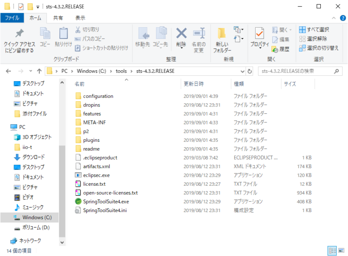Switch to details view layout
Viewport: 348px width, 256px height.
tap(332, 251)
